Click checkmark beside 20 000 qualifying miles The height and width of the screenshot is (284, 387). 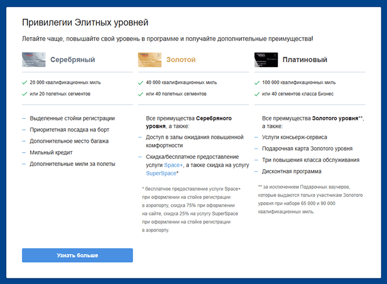coord(24,82)
